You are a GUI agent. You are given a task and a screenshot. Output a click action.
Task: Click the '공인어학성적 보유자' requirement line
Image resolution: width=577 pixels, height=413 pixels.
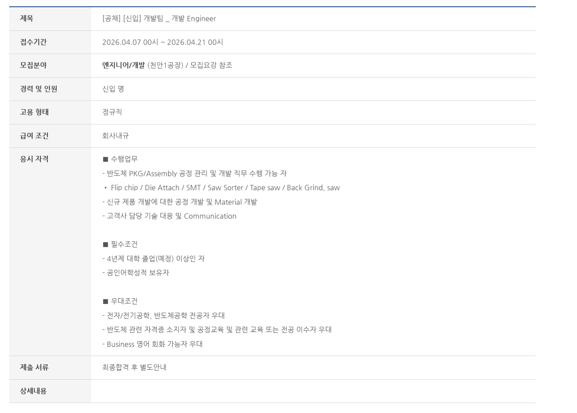136,272
